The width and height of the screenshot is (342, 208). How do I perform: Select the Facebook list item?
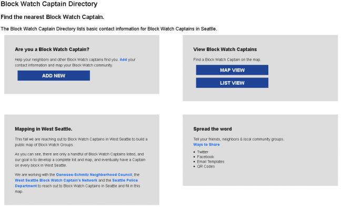205,157
